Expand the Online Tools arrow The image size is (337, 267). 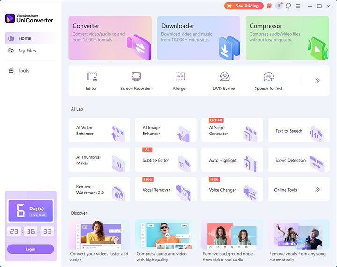[x=317, y=190]
